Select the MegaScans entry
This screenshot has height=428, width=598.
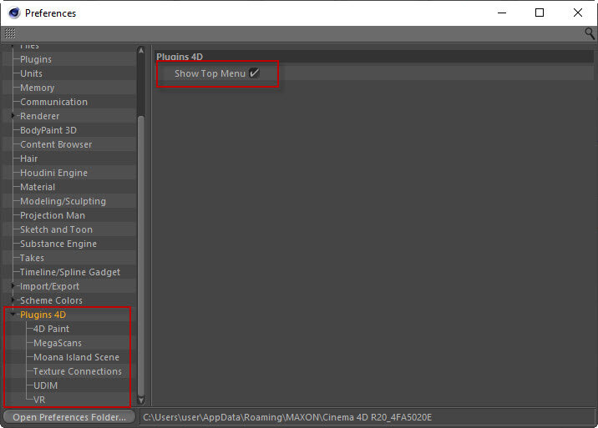[x=58, y=343]
